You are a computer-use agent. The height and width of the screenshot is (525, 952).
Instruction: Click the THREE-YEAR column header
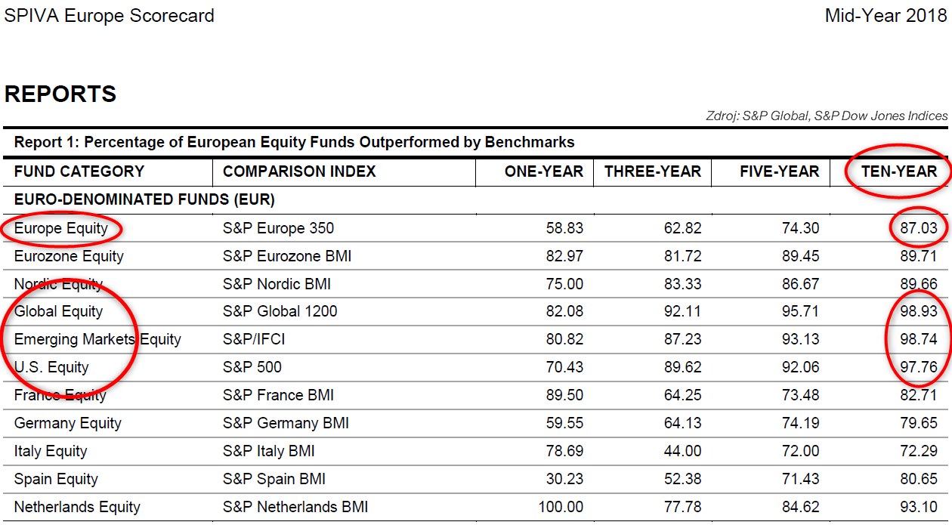point(653,171)
